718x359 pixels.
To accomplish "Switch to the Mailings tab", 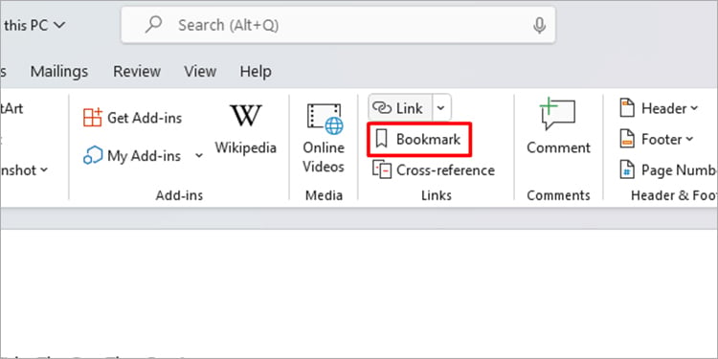I will pos(59,72).
